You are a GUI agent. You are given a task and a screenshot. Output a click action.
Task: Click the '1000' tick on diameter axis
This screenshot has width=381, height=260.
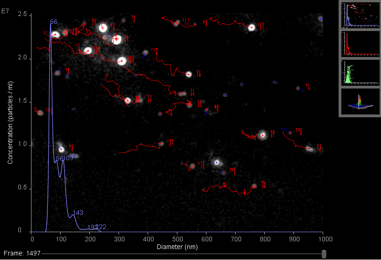point(325,239)
